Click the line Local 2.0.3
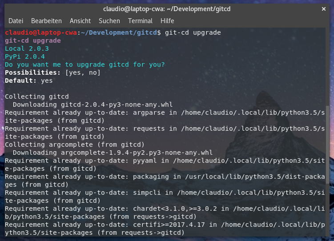This screenshot has height=241, width=334. [27, 49]
